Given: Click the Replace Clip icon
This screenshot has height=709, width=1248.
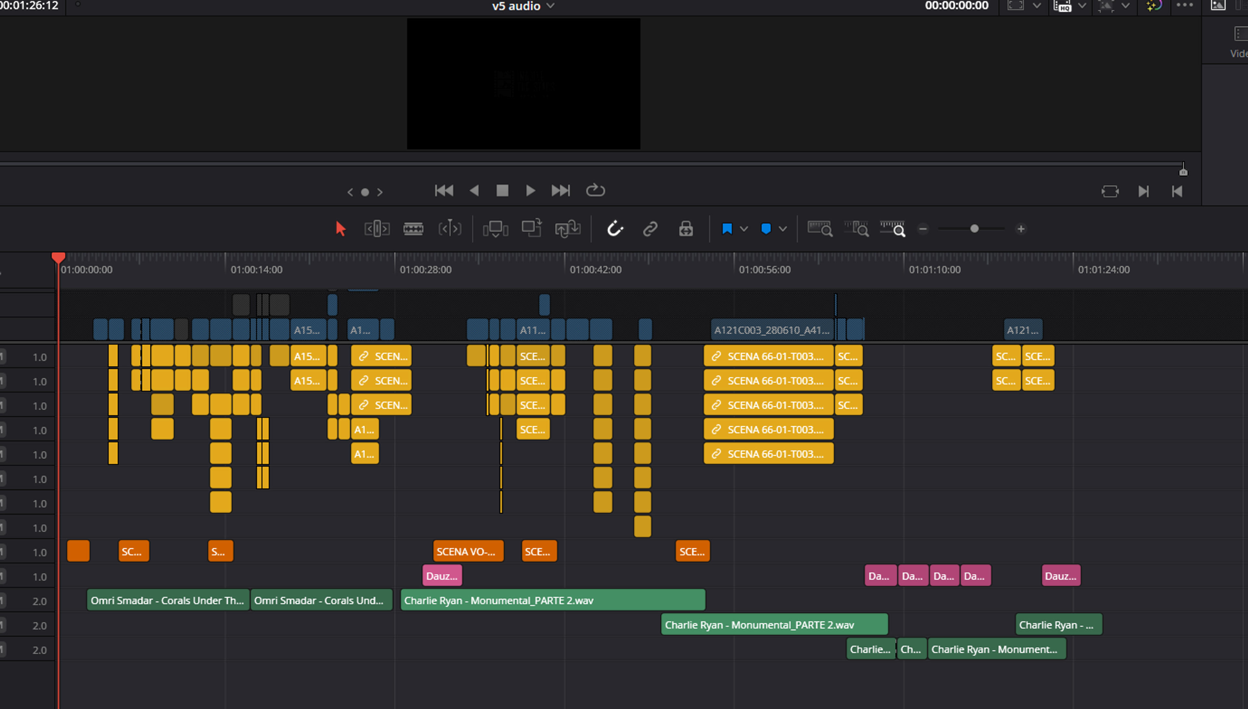Looking at the screenshot, I should 567,228.
